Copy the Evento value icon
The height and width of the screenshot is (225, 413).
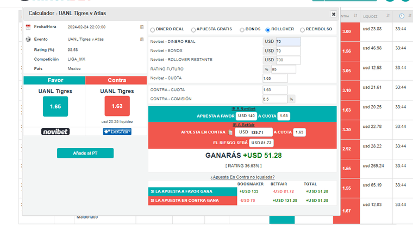[x=142, y=39]
